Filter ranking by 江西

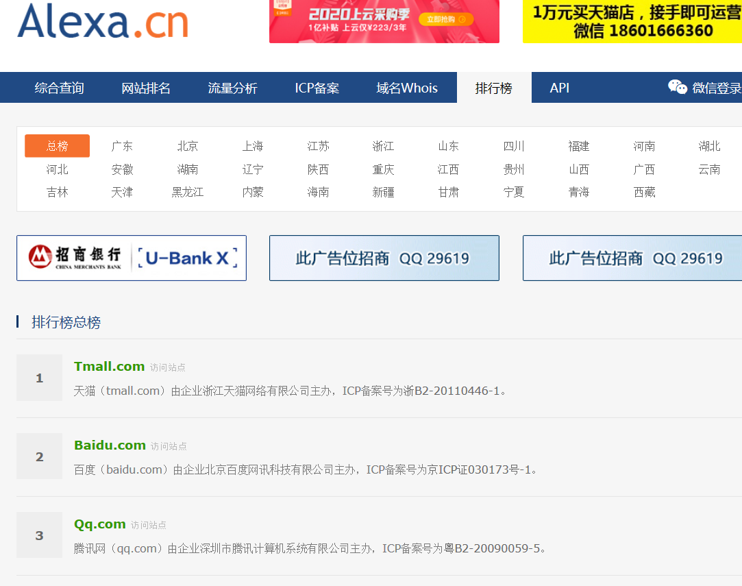tap(449, 169)
